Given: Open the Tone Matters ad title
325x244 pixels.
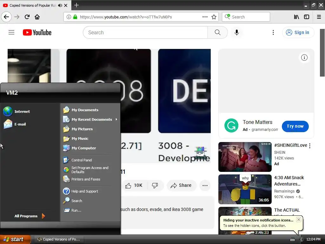Looking at the screenshot, I should 257,122.
